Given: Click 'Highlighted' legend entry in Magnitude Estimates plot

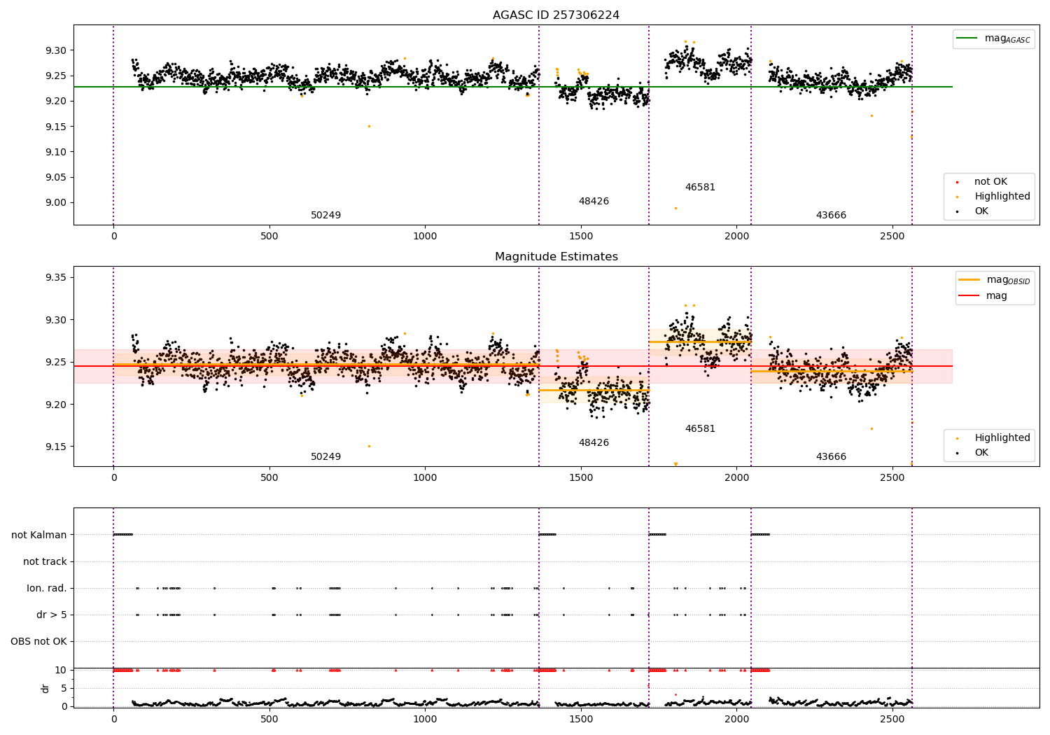Looking at the screenshot, I should click(1002, 438).
